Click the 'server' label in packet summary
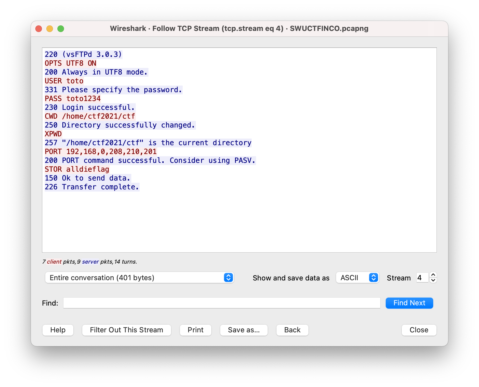 pyautogui.click(x=90, y=262)
